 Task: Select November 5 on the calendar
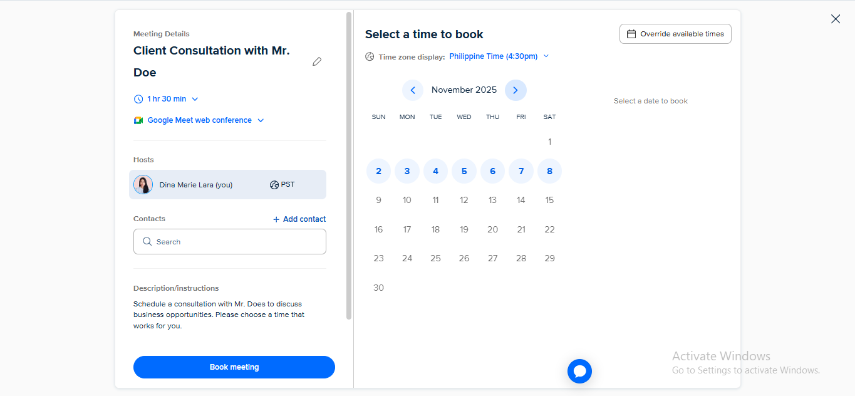pyautogui.click(x=464, y=171)
